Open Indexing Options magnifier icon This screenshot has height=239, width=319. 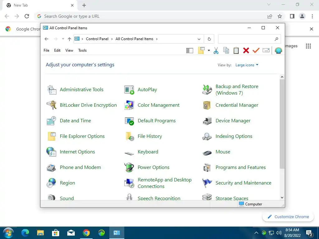click(x=207, y=136)
